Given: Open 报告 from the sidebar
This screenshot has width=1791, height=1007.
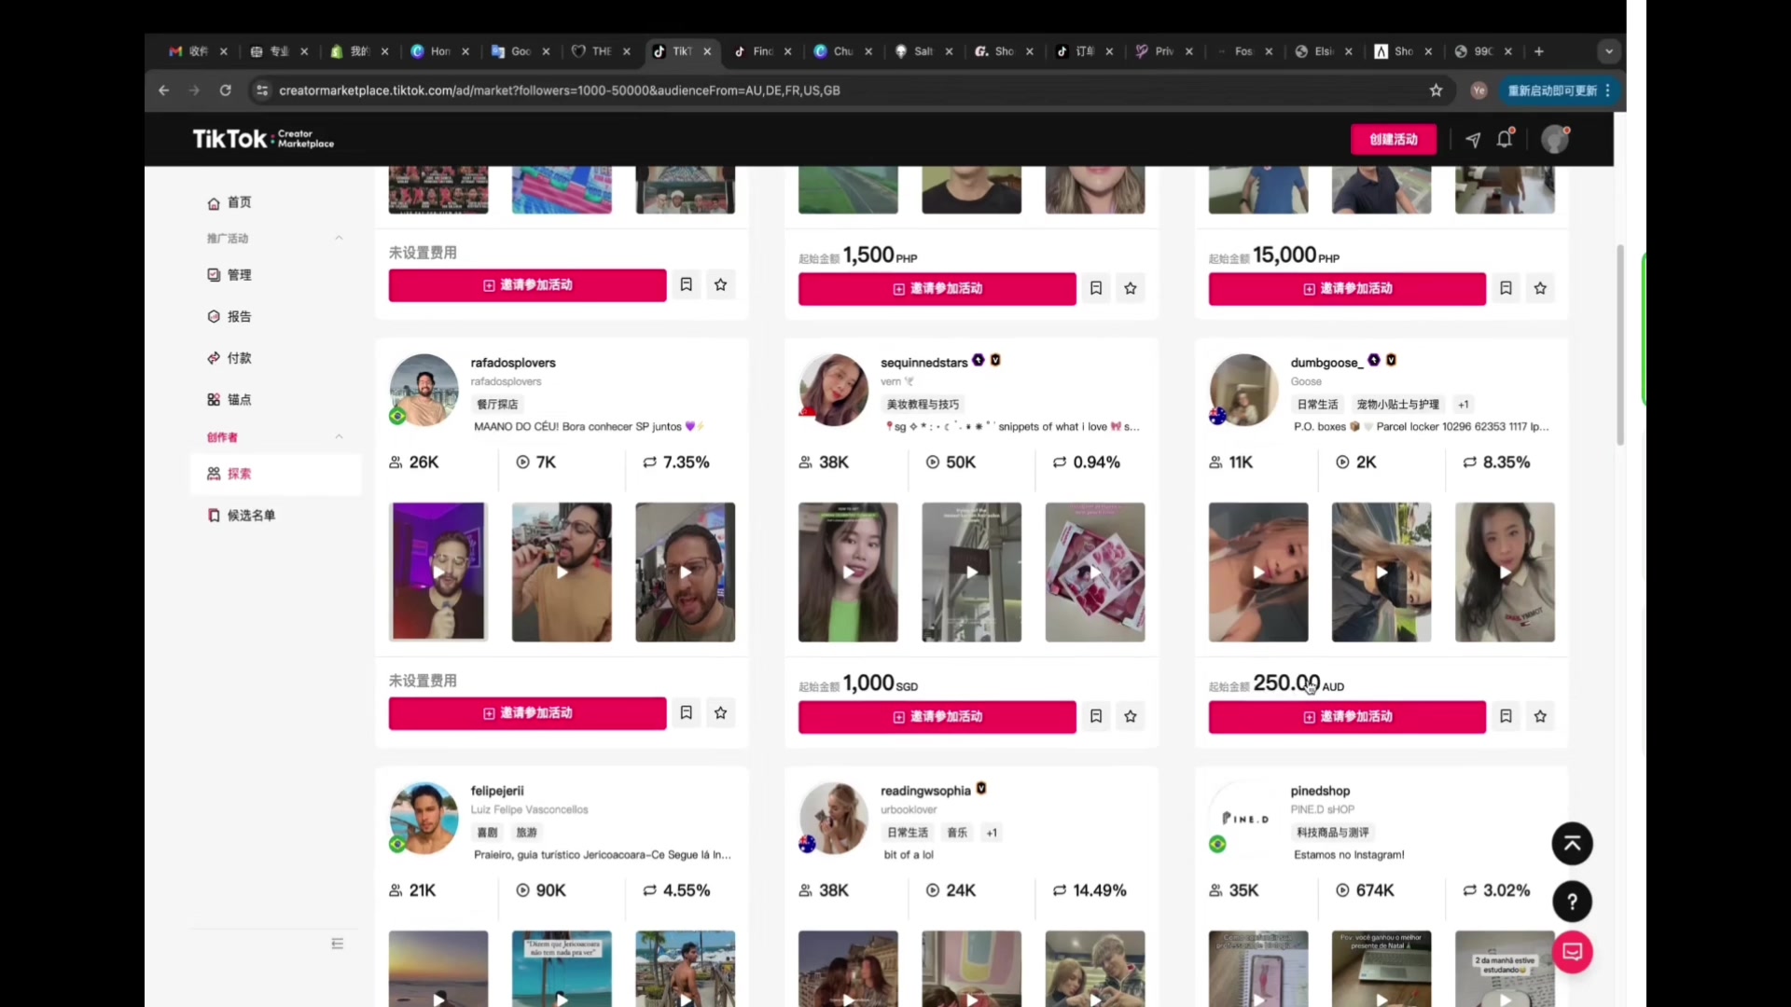Looking at the screenshot, I should (239, 316).
